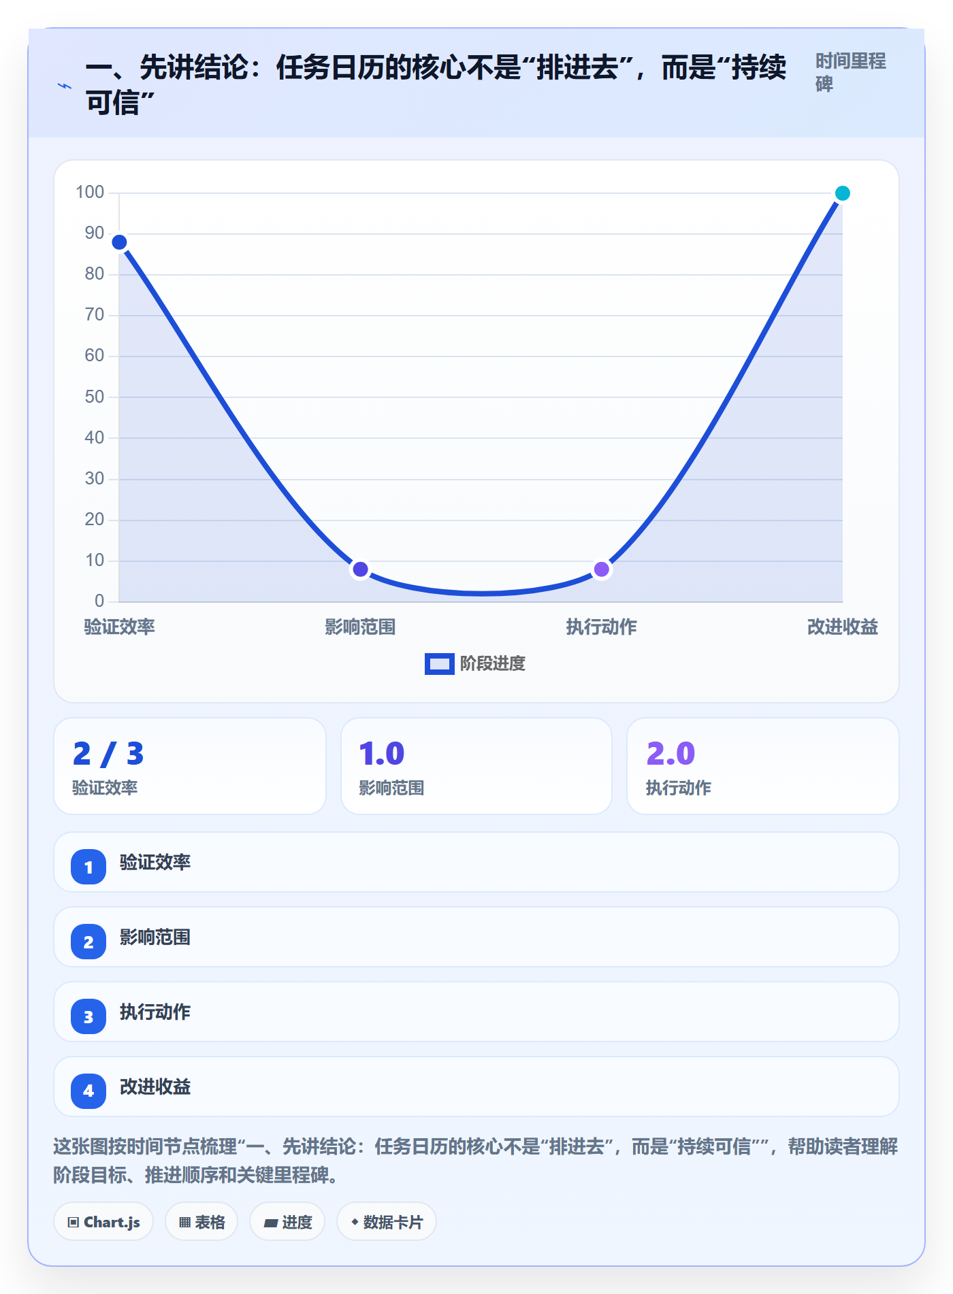Viewport: 953px width, 1294px height.
Task: Click the 数据卡片 tag chip
Action: [x=387, y=1222]
